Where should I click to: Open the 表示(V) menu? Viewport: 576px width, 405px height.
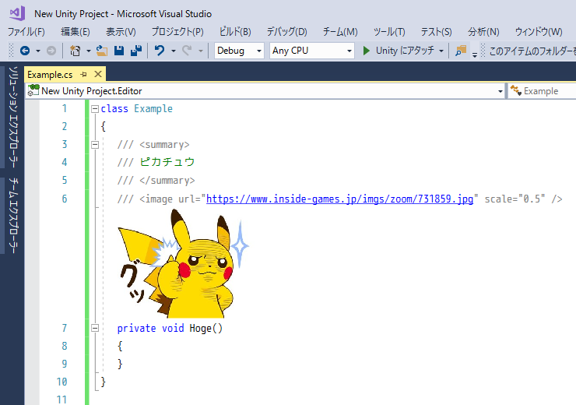121,32
